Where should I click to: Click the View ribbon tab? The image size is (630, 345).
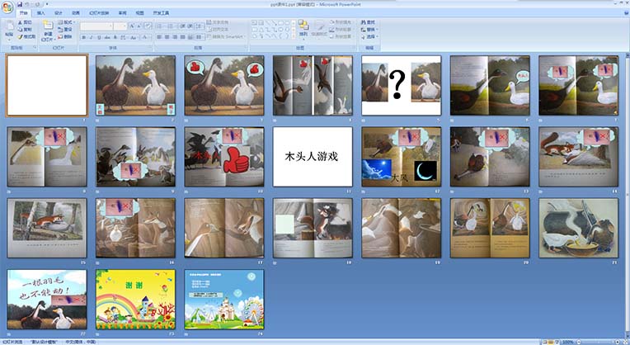point(140,13)
